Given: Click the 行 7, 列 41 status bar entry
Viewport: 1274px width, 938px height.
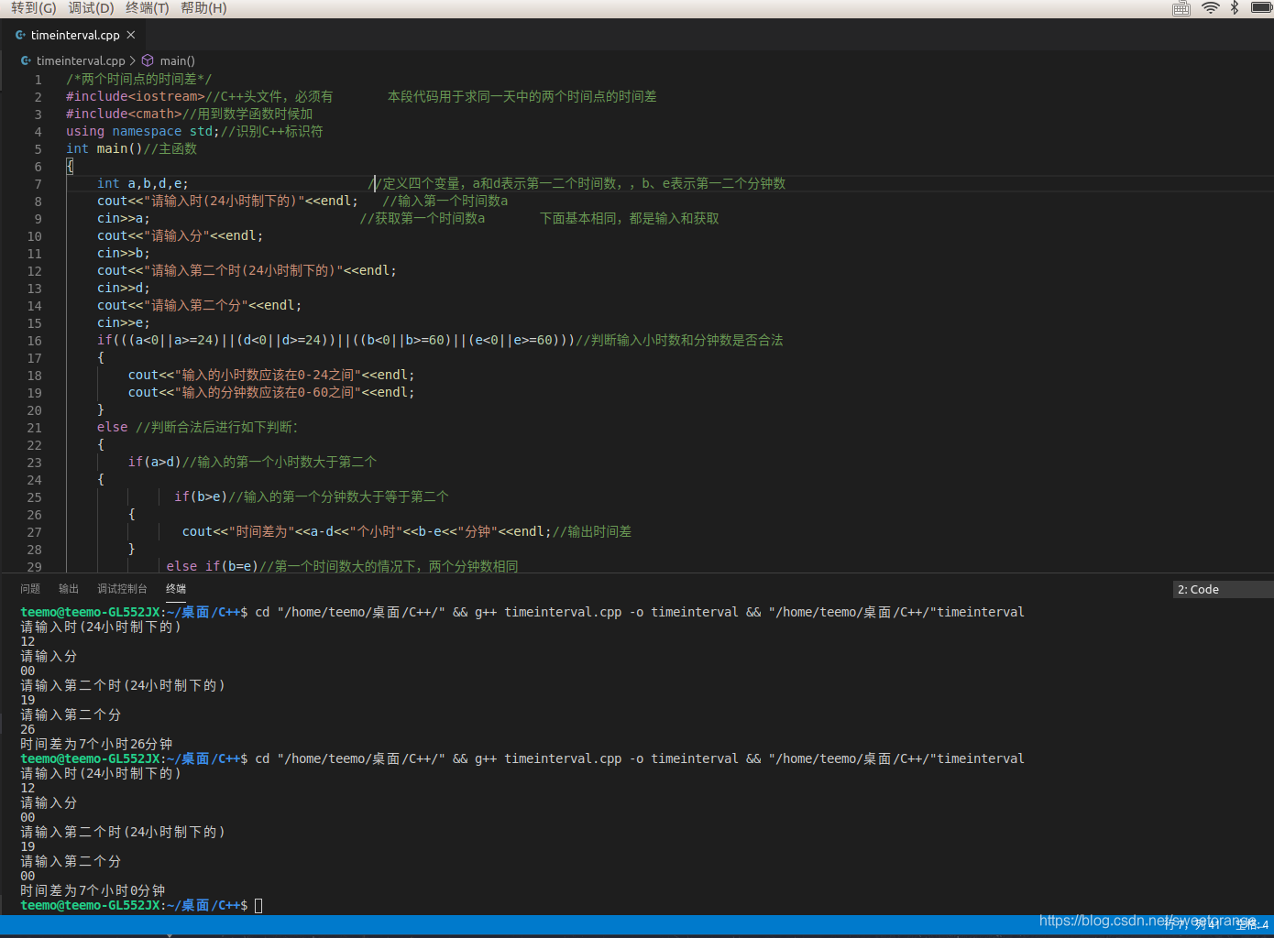Looking at the screenshot, I should pos(1193,925).
